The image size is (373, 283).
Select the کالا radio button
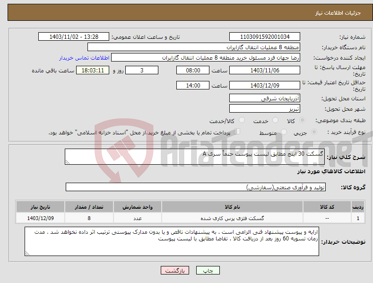point(302,120)
